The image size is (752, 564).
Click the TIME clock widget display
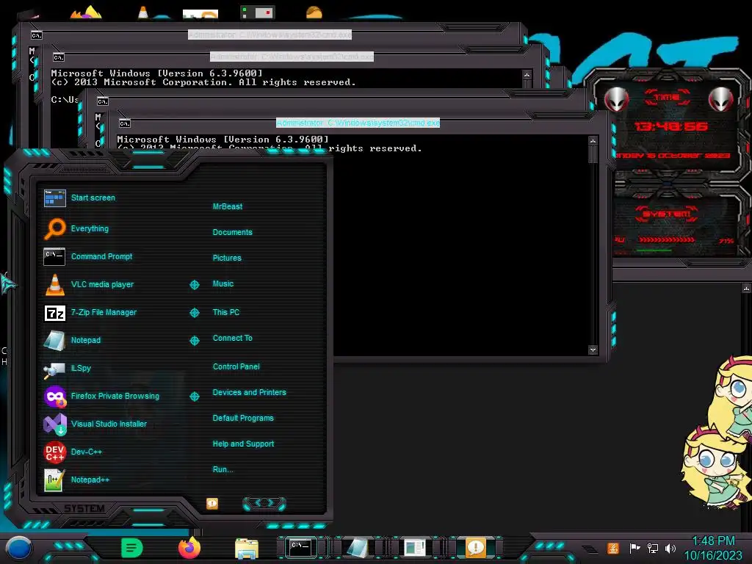[x=670, y=126]
